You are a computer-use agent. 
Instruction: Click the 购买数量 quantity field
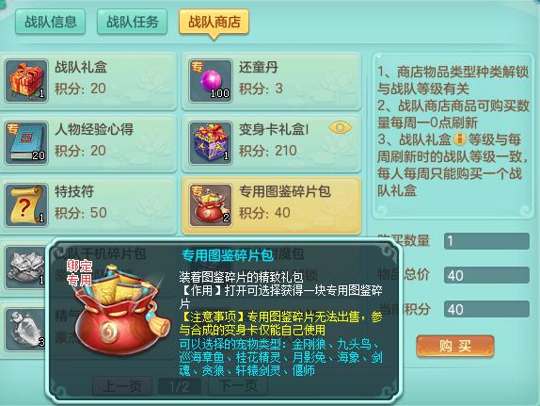[486, 241]
